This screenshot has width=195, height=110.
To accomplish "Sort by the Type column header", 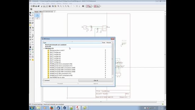I will [x=72, y=43].
